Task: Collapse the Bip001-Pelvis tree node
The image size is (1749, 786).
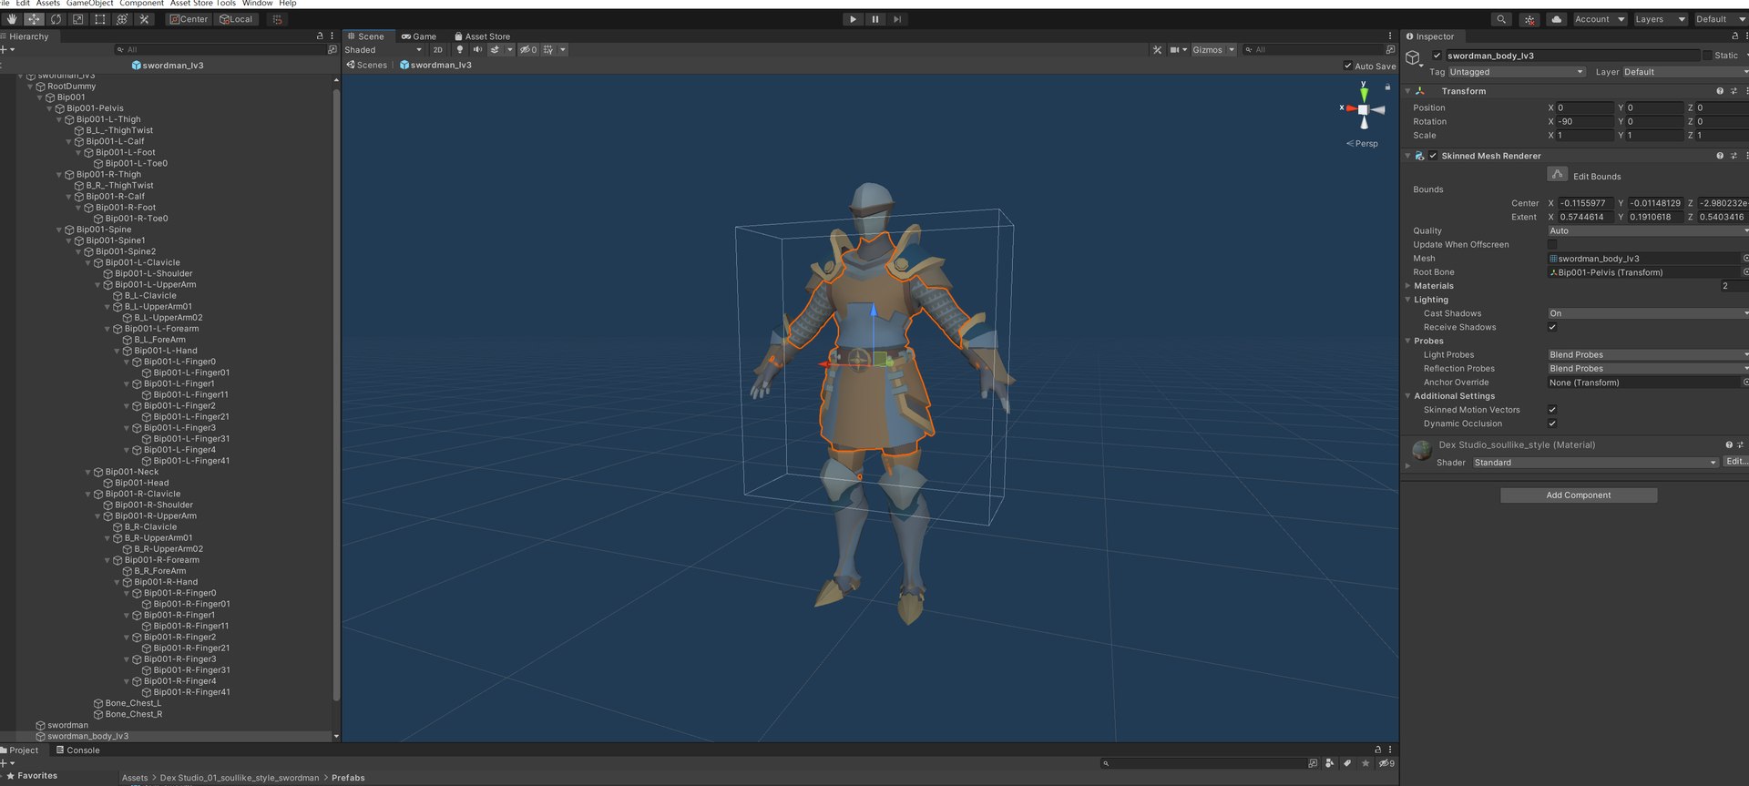Action: (x=50, y=108)
